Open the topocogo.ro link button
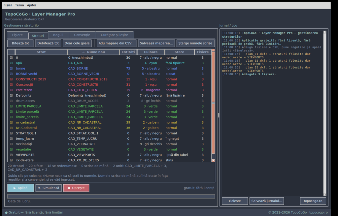The height and width of the screenshot is (216, 338). coord(313,201)
